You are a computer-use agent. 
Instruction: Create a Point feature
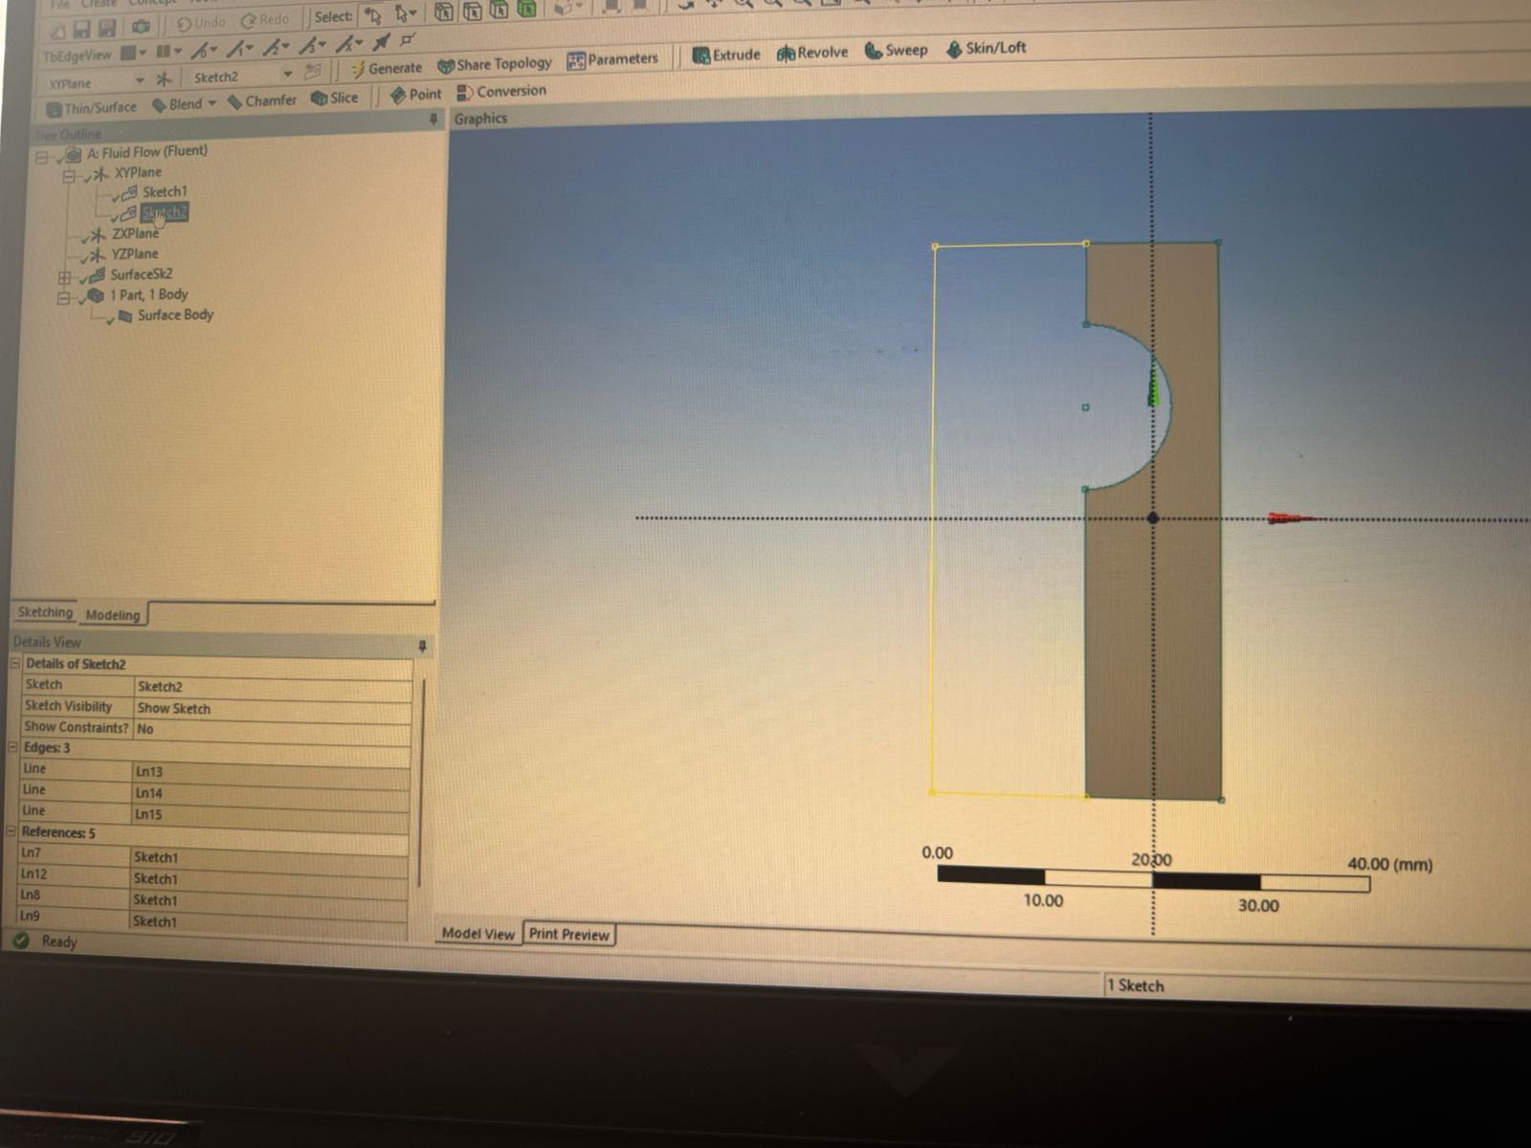416,94
